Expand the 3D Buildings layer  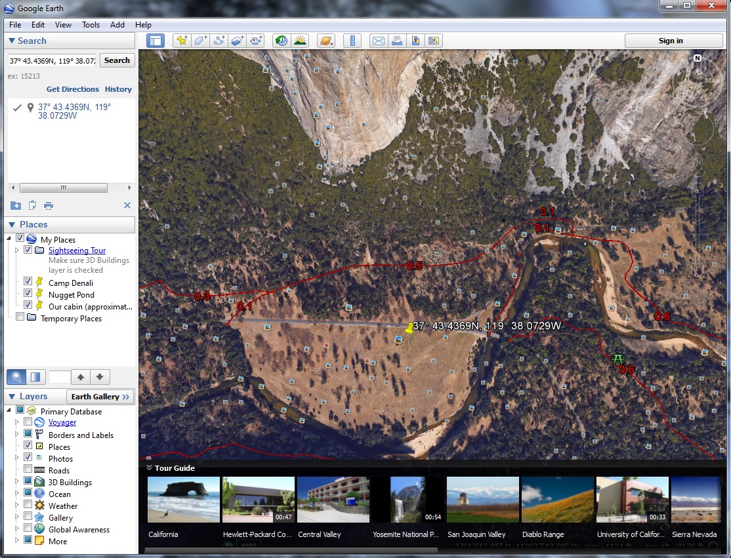pos(17,481)
